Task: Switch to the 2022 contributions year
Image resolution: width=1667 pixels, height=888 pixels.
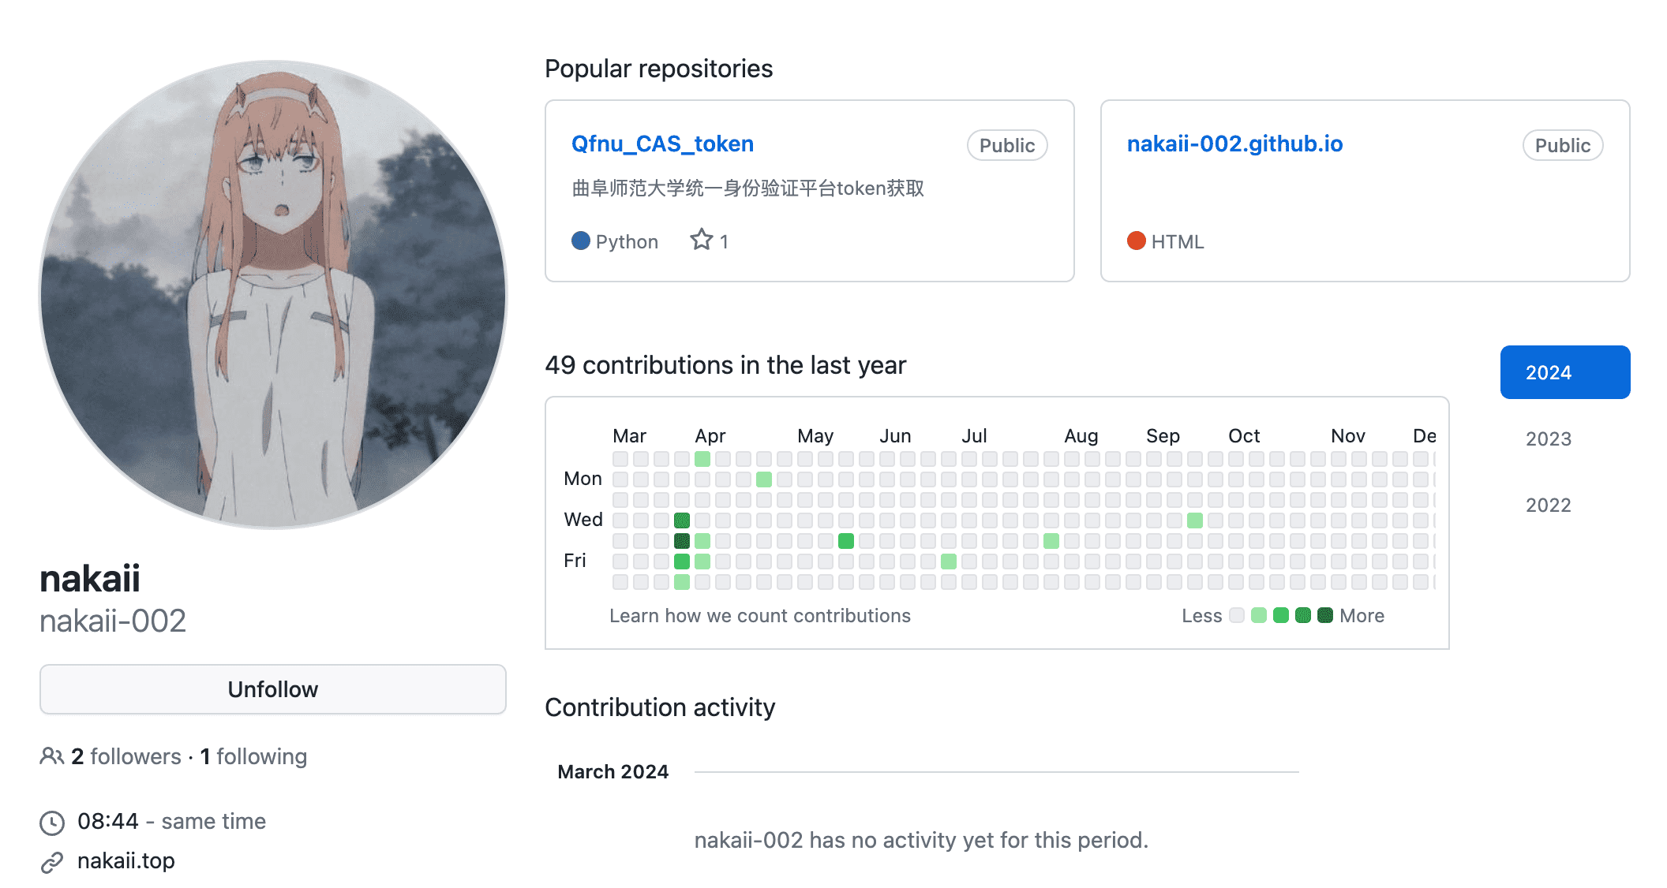Action: click(1548, 505)
